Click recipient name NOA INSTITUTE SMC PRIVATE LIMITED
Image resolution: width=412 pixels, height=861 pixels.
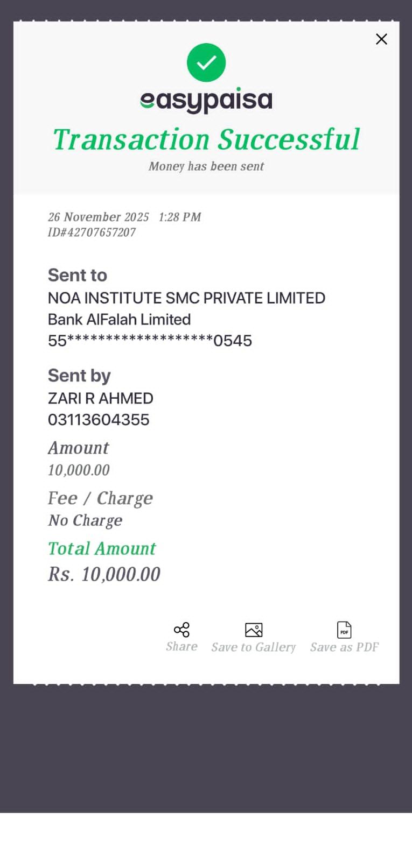point(186,298)
